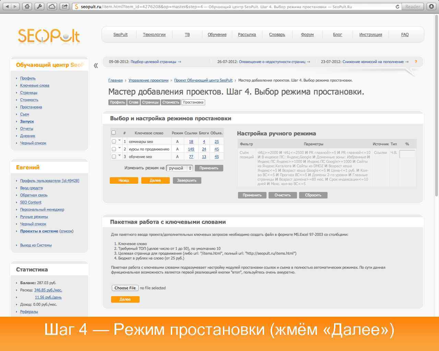Click the Home icon in browser toolbar
Viewport: 439px width, 351px height.
click(27, 5)
